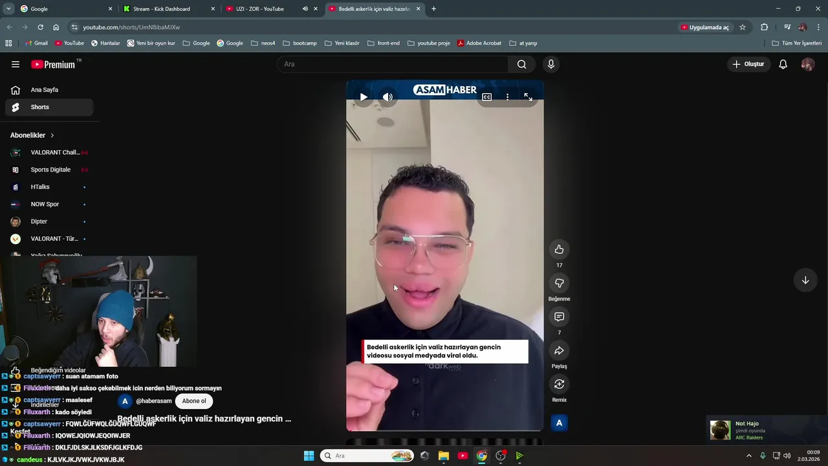This screenshot has width=828, height=466.
Task: Open File Explorer from the taskbar
Action: 443,456
